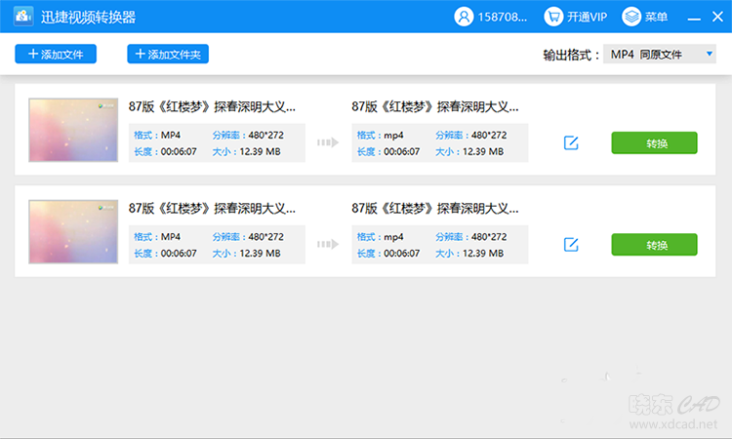
Task: Click the first row output video title
Action: click(x=435, y=107)
